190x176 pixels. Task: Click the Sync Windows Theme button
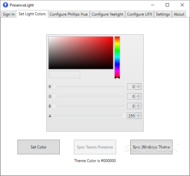(x=151, y=147)
